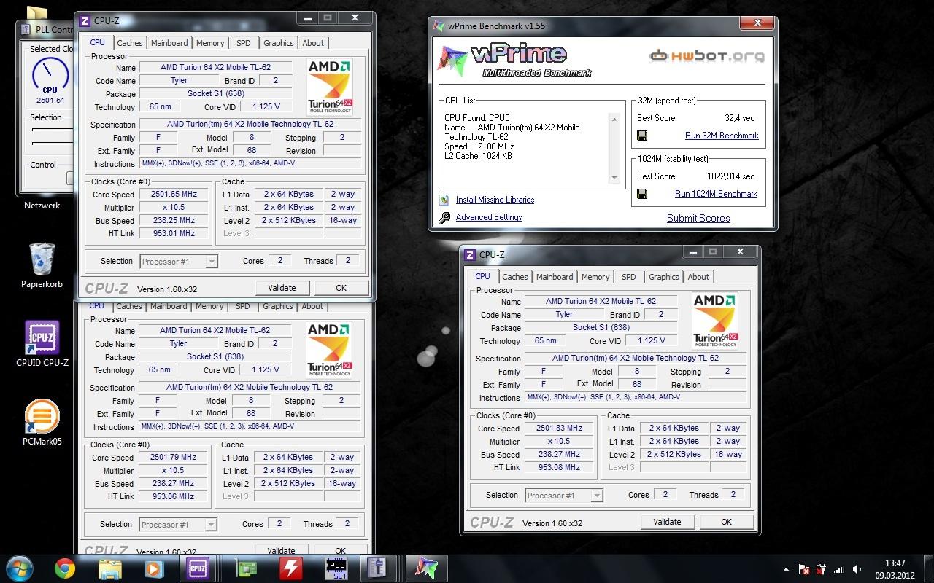The image size is (934, 583).
Task: Open the Advanced Settings link in wPrime
Action: click(x=489, y=217)
